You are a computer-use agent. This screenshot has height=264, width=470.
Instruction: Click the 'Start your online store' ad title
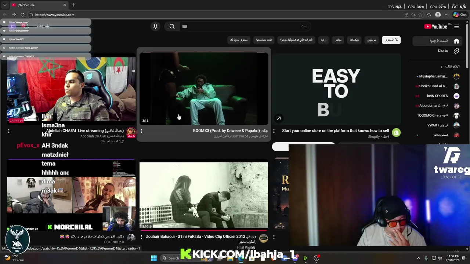pos(335,131)
